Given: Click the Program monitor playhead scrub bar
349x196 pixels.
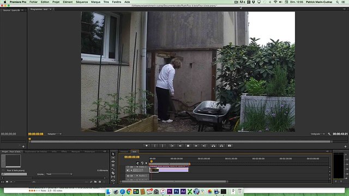Looking at the screenshot, I should (x=180, y=139).
